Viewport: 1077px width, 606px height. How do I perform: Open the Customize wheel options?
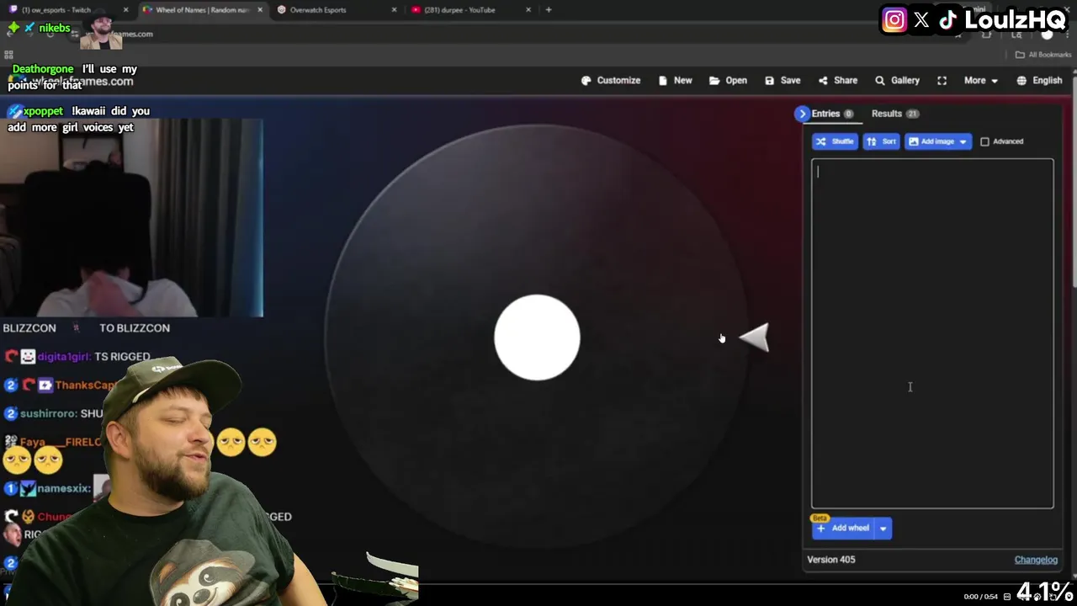tap(611, 81)
